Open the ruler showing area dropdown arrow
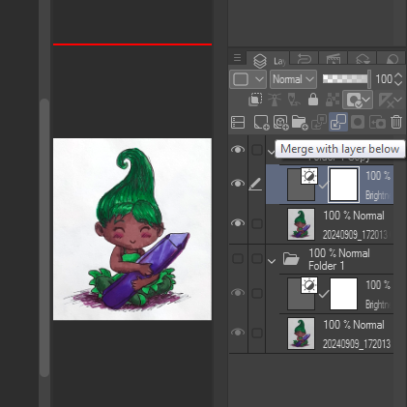Image resolution: width=407 pixels, height=407 pixels. pyautogui.click(x=399, y=100)
